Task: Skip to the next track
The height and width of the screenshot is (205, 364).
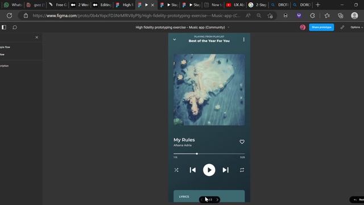Action: 225,170
